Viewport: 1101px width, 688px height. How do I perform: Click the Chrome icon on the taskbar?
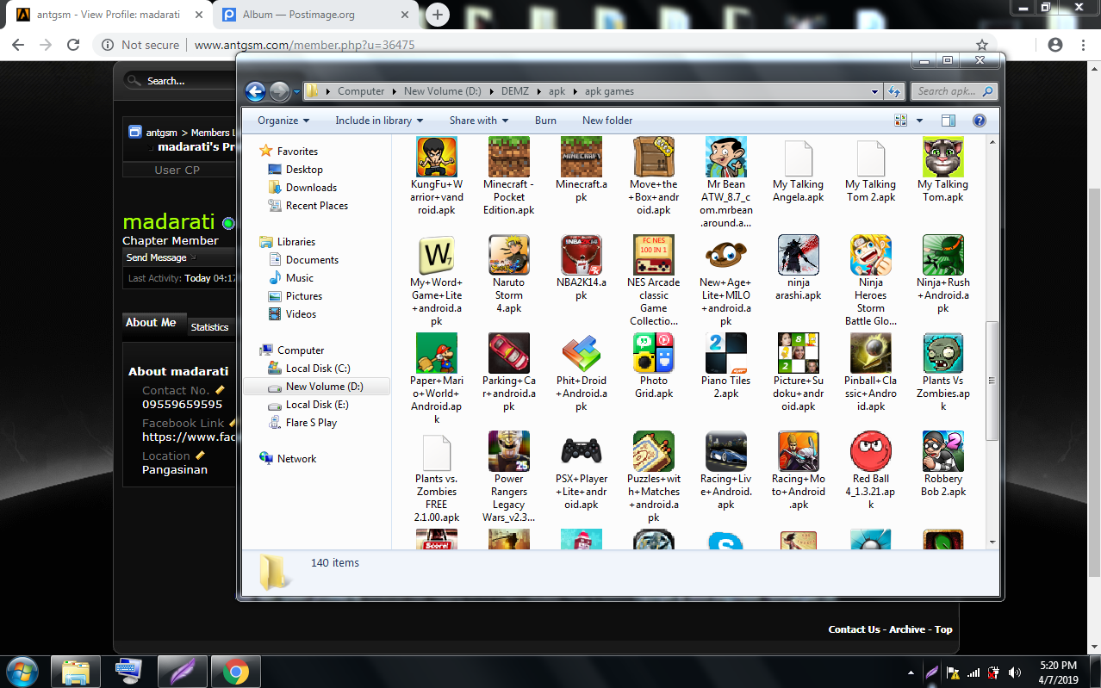[235, 672]
